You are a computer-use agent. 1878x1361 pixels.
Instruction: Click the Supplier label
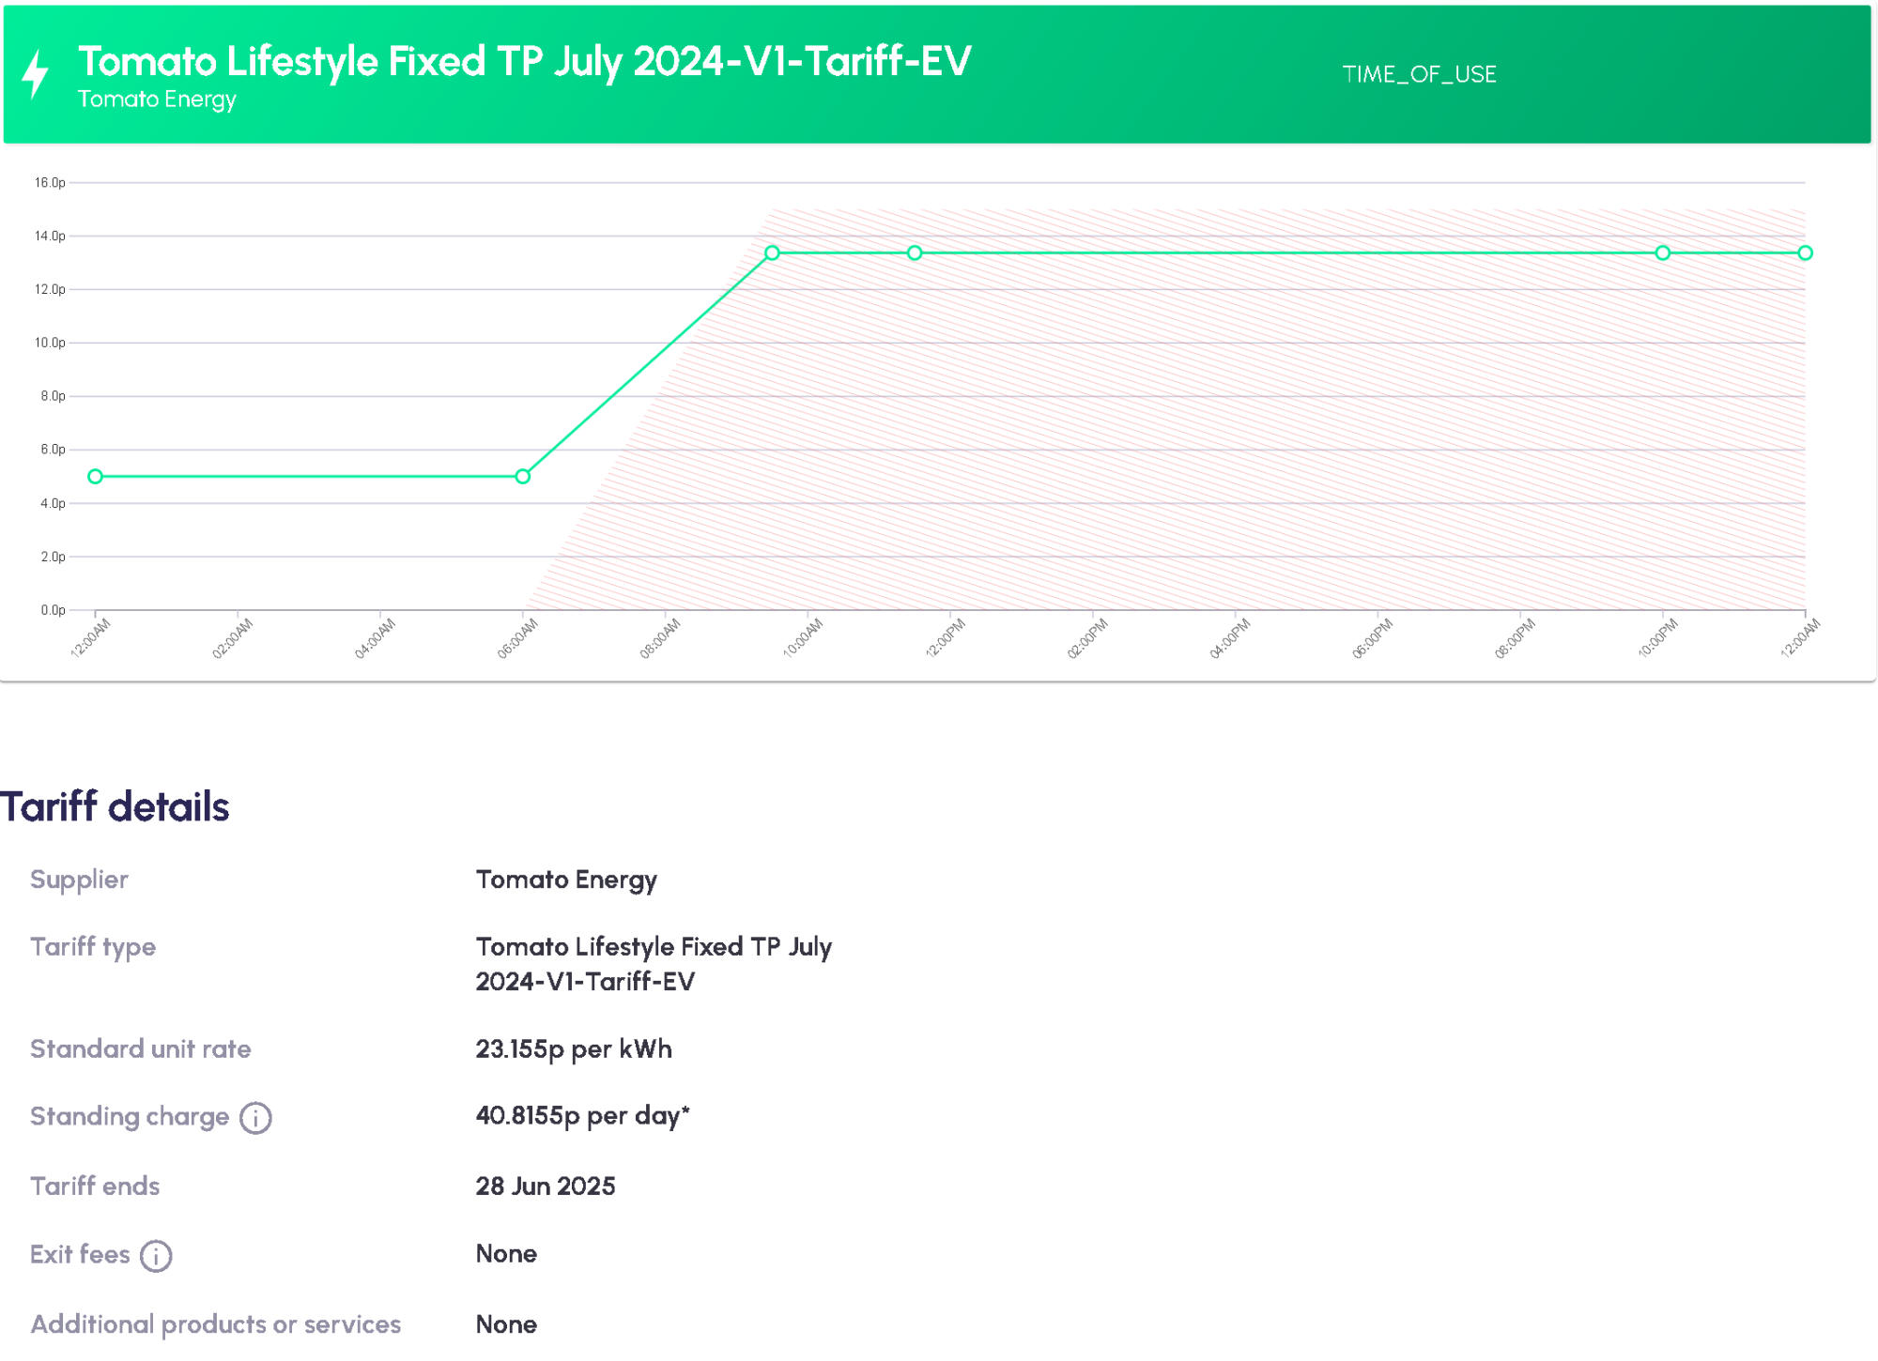(x=79, y=879)
